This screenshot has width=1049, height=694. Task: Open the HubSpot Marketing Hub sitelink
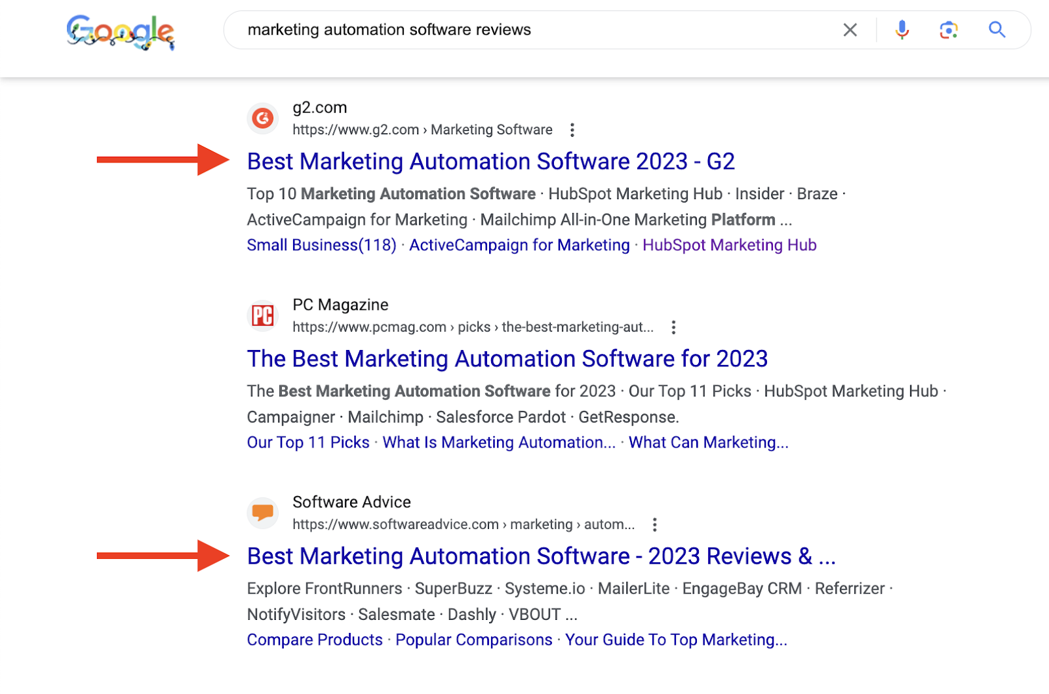730,245
